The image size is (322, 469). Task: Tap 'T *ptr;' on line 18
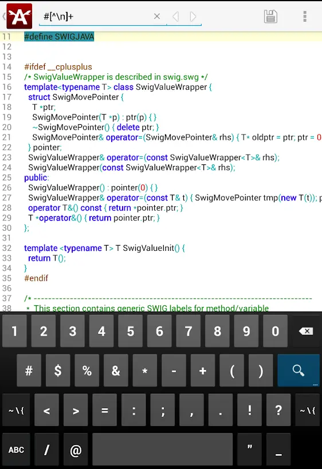[44, 107]
